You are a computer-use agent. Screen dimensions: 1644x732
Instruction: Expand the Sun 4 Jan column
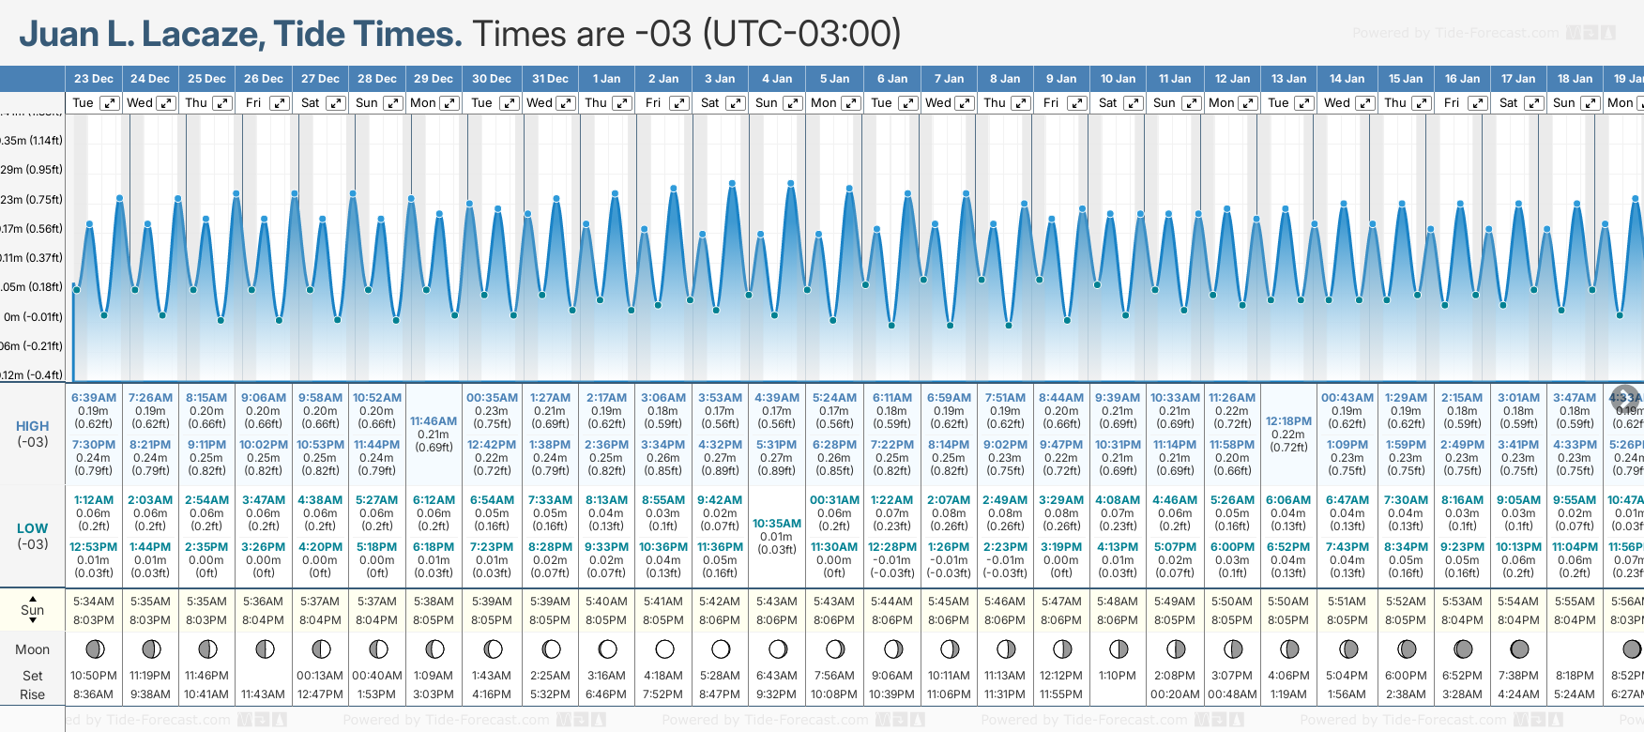(x=792, y=103)
